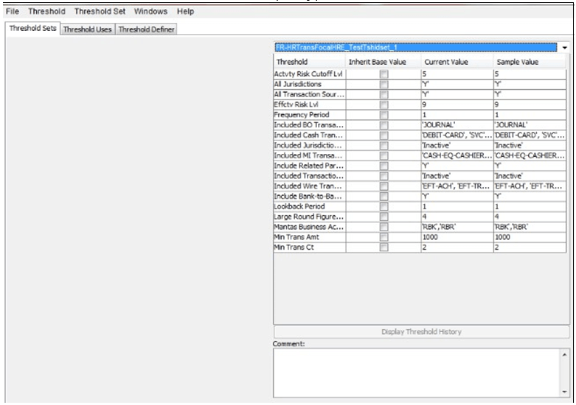Screen dimensions: 576x405
Task: Select Sample Value 'Inactive' for Included Jurisdictio…
Action: click(530, 146)
